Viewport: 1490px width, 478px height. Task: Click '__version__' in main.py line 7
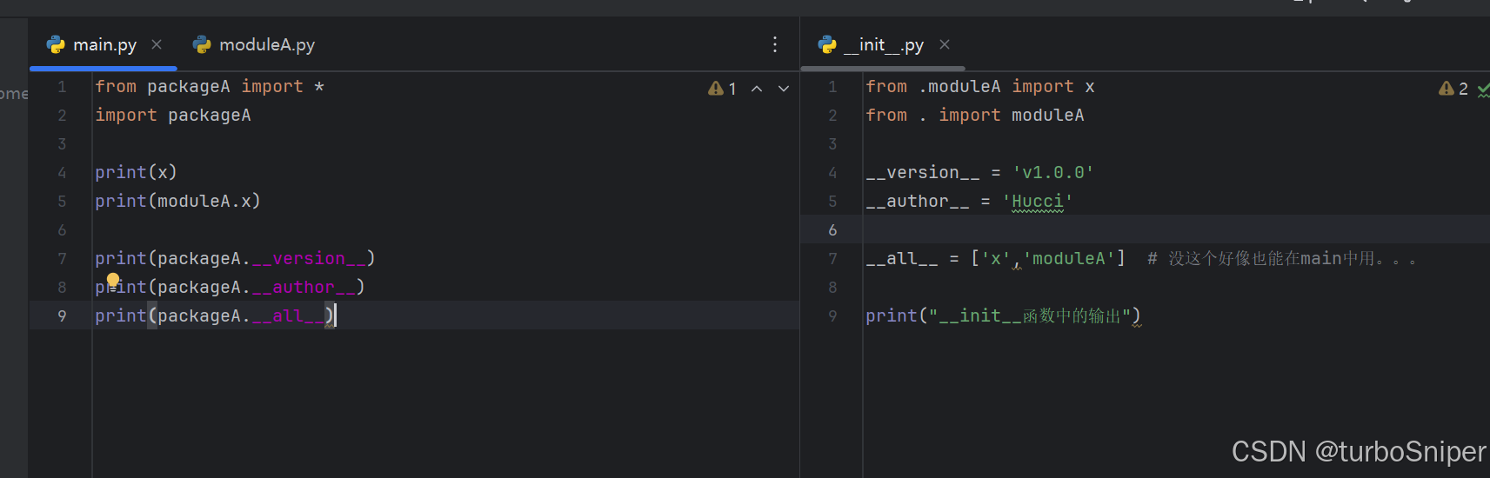309,259
